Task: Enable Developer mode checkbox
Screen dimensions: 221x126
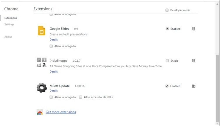Action: click(167, 10)
